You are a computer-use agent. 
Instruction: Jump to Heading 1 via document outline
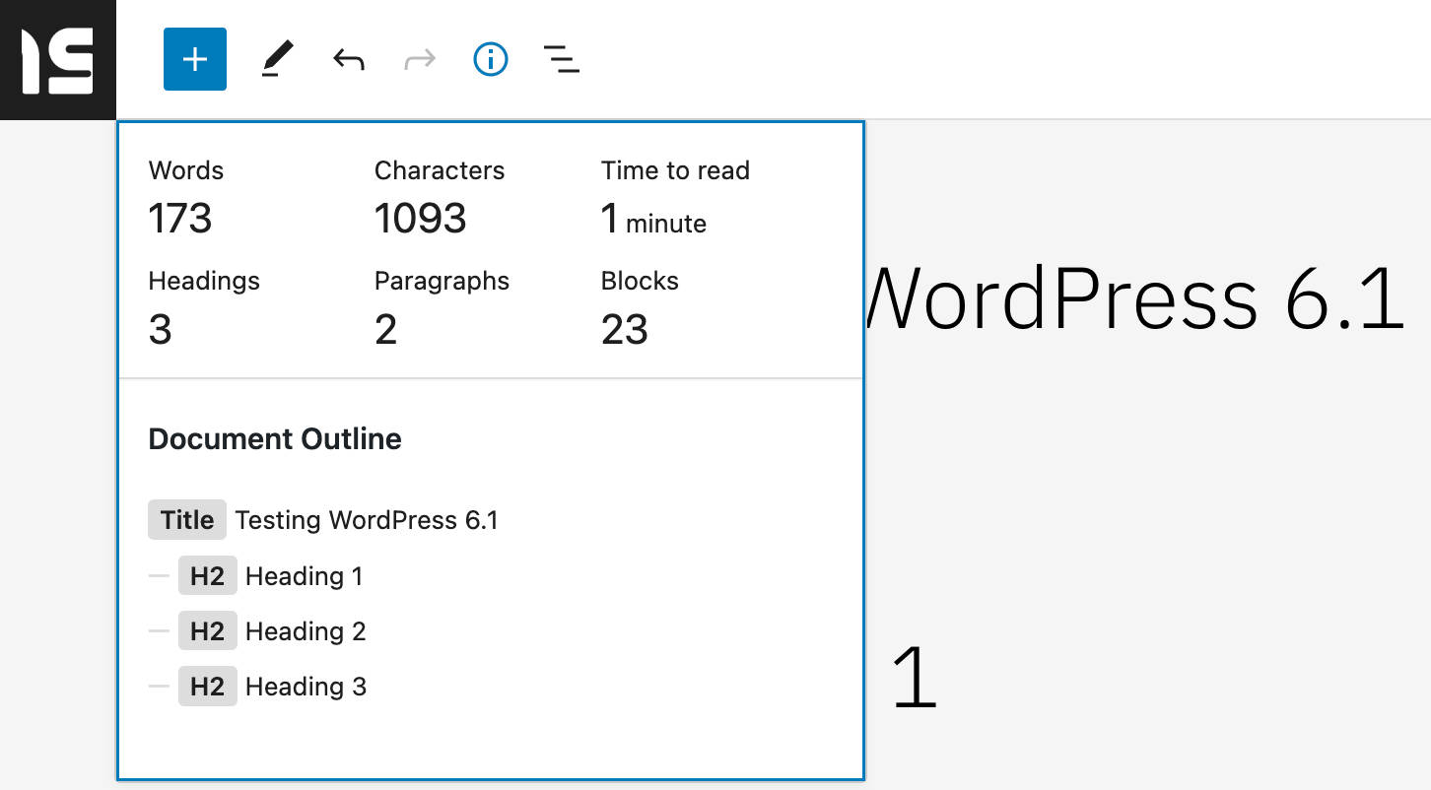[x=305, y=575]
